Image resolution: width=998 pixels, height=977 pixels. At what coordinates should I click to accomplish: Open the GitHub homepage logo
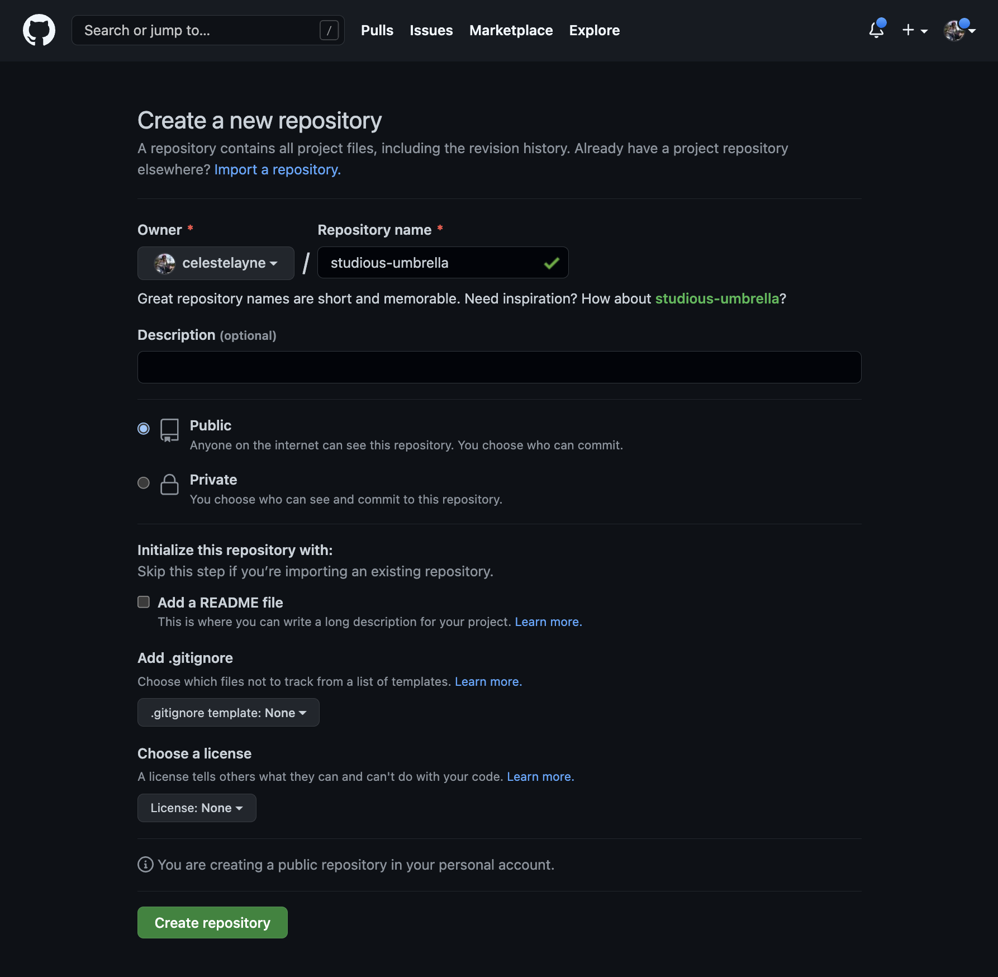[x=39, y=30]
